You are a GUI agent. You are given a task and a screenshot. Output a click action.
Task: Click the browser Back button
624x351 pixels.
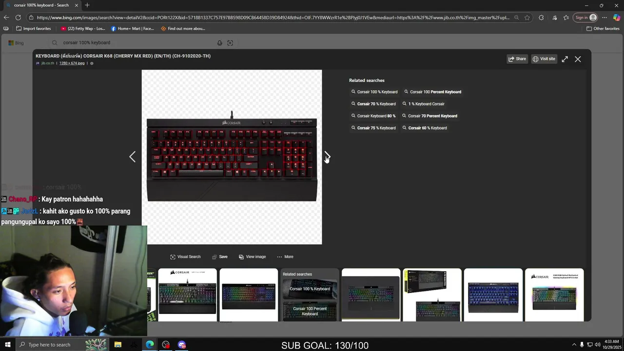click(6, 18)
